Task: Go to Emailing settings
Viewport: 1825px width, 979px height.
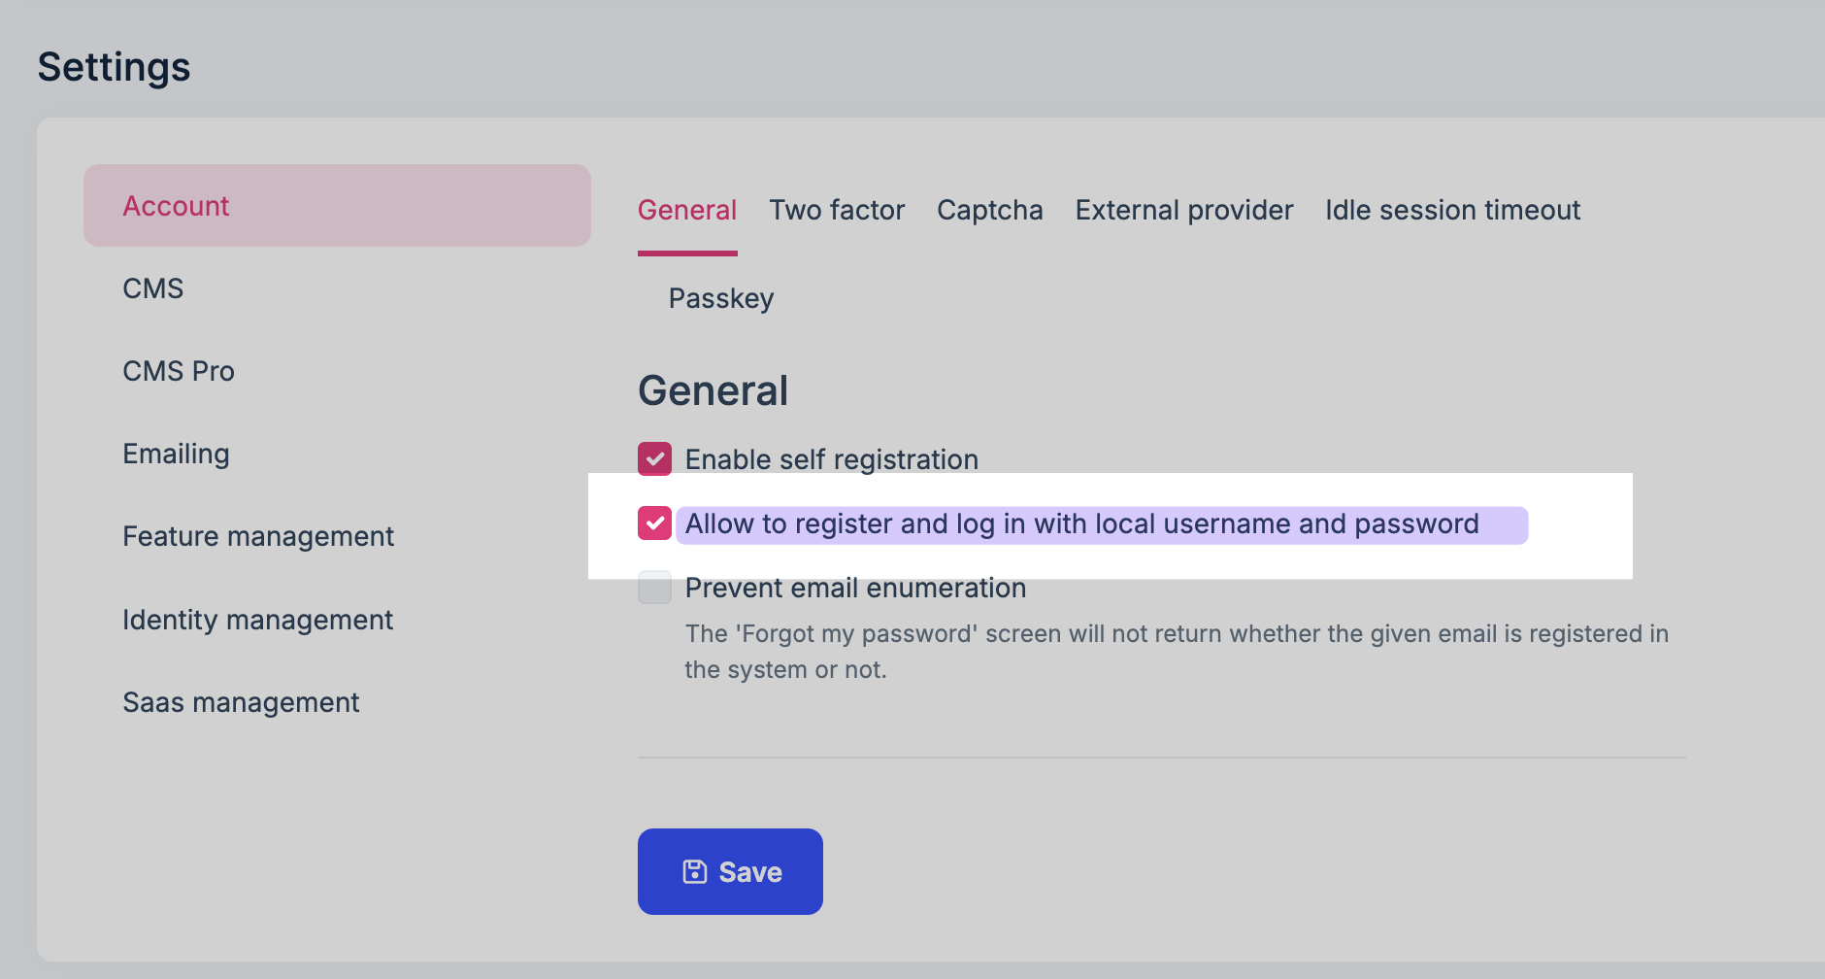Action: click(176, 454)
